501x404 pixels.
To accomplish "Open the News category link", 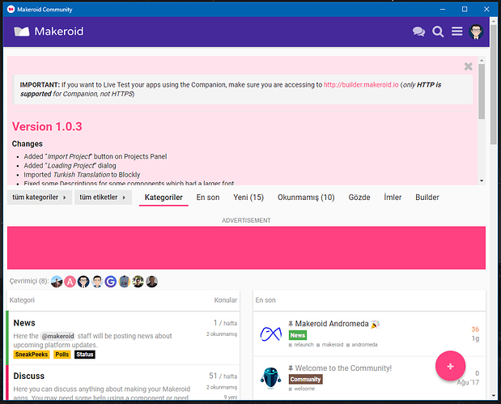I will [24, 323].
